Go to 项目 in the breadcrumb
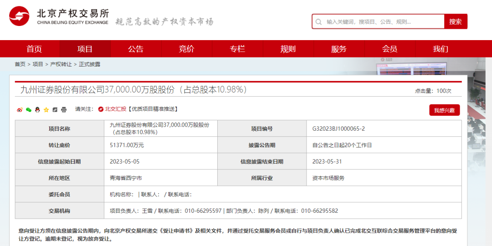This screenshot has width=492, height=246. [x=38, y=64]
